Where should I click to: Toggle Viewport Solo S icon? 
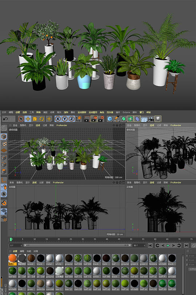coord(4,194)
